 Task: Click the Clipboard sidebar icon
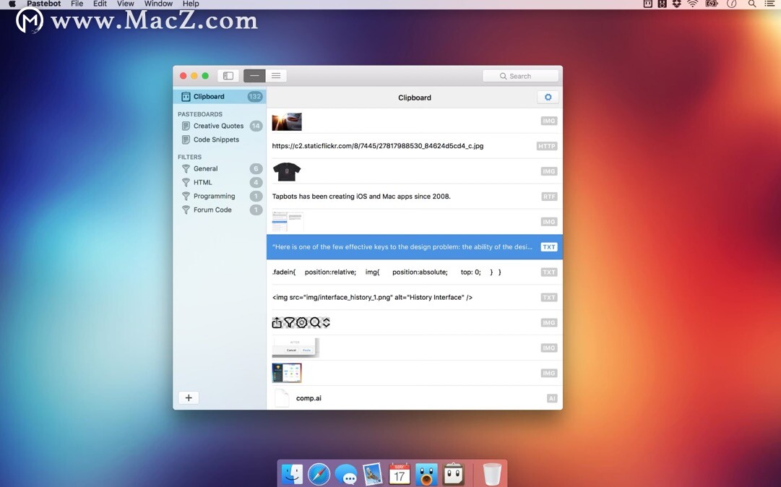point(186,97)
